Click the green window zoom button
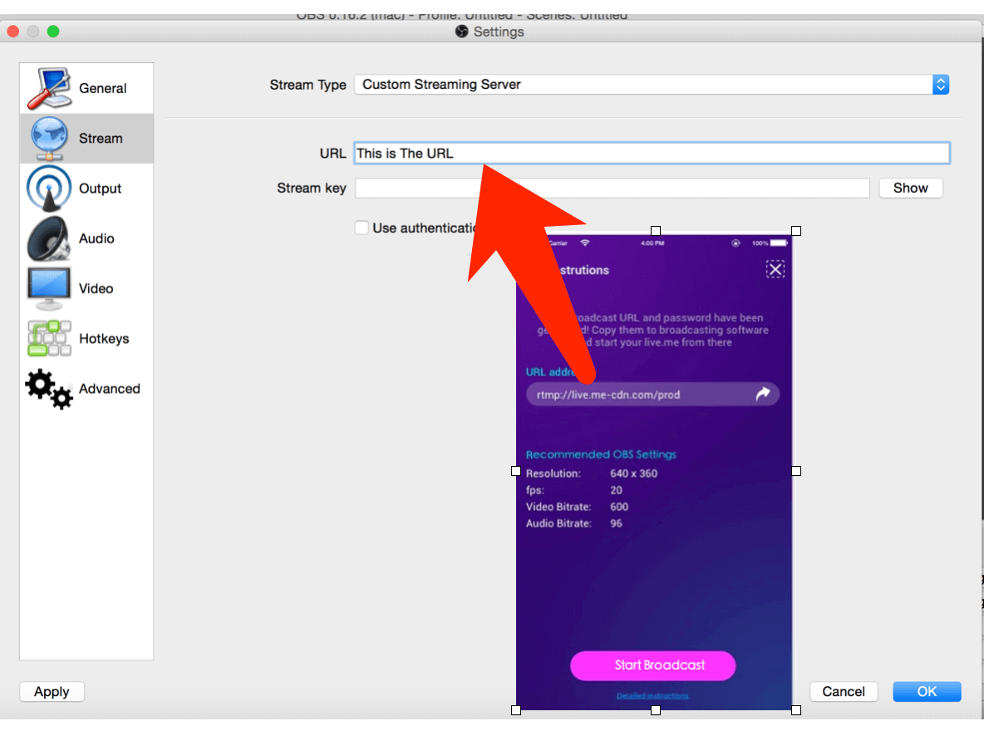 53,32
